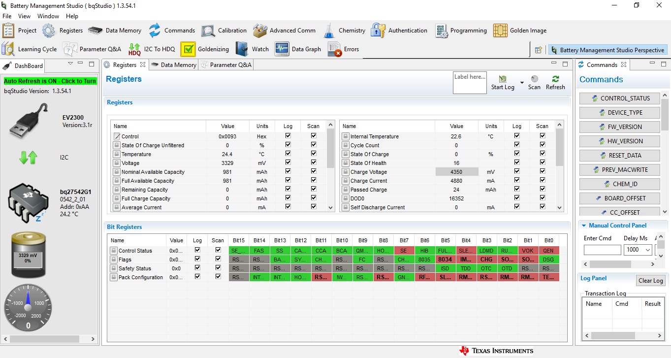Open the Project toolbar icon

click(x=8, y=31)
